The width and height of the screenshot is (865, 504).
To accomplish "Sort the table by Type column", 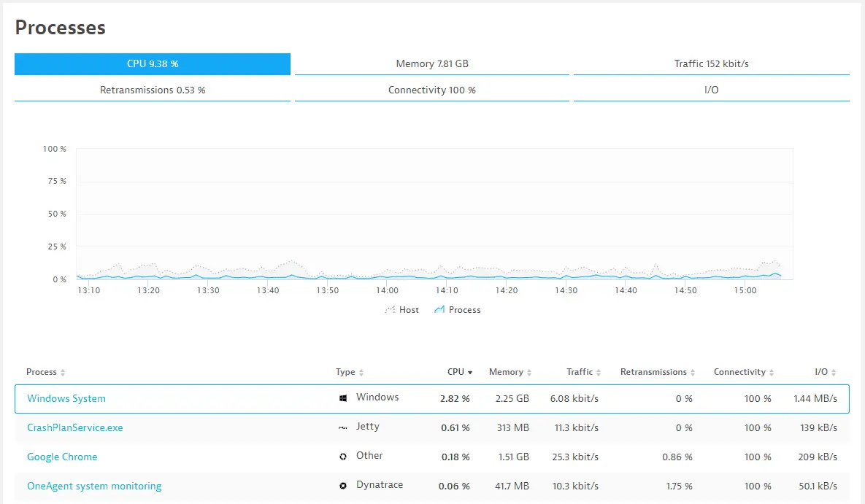I will point(350,372).
